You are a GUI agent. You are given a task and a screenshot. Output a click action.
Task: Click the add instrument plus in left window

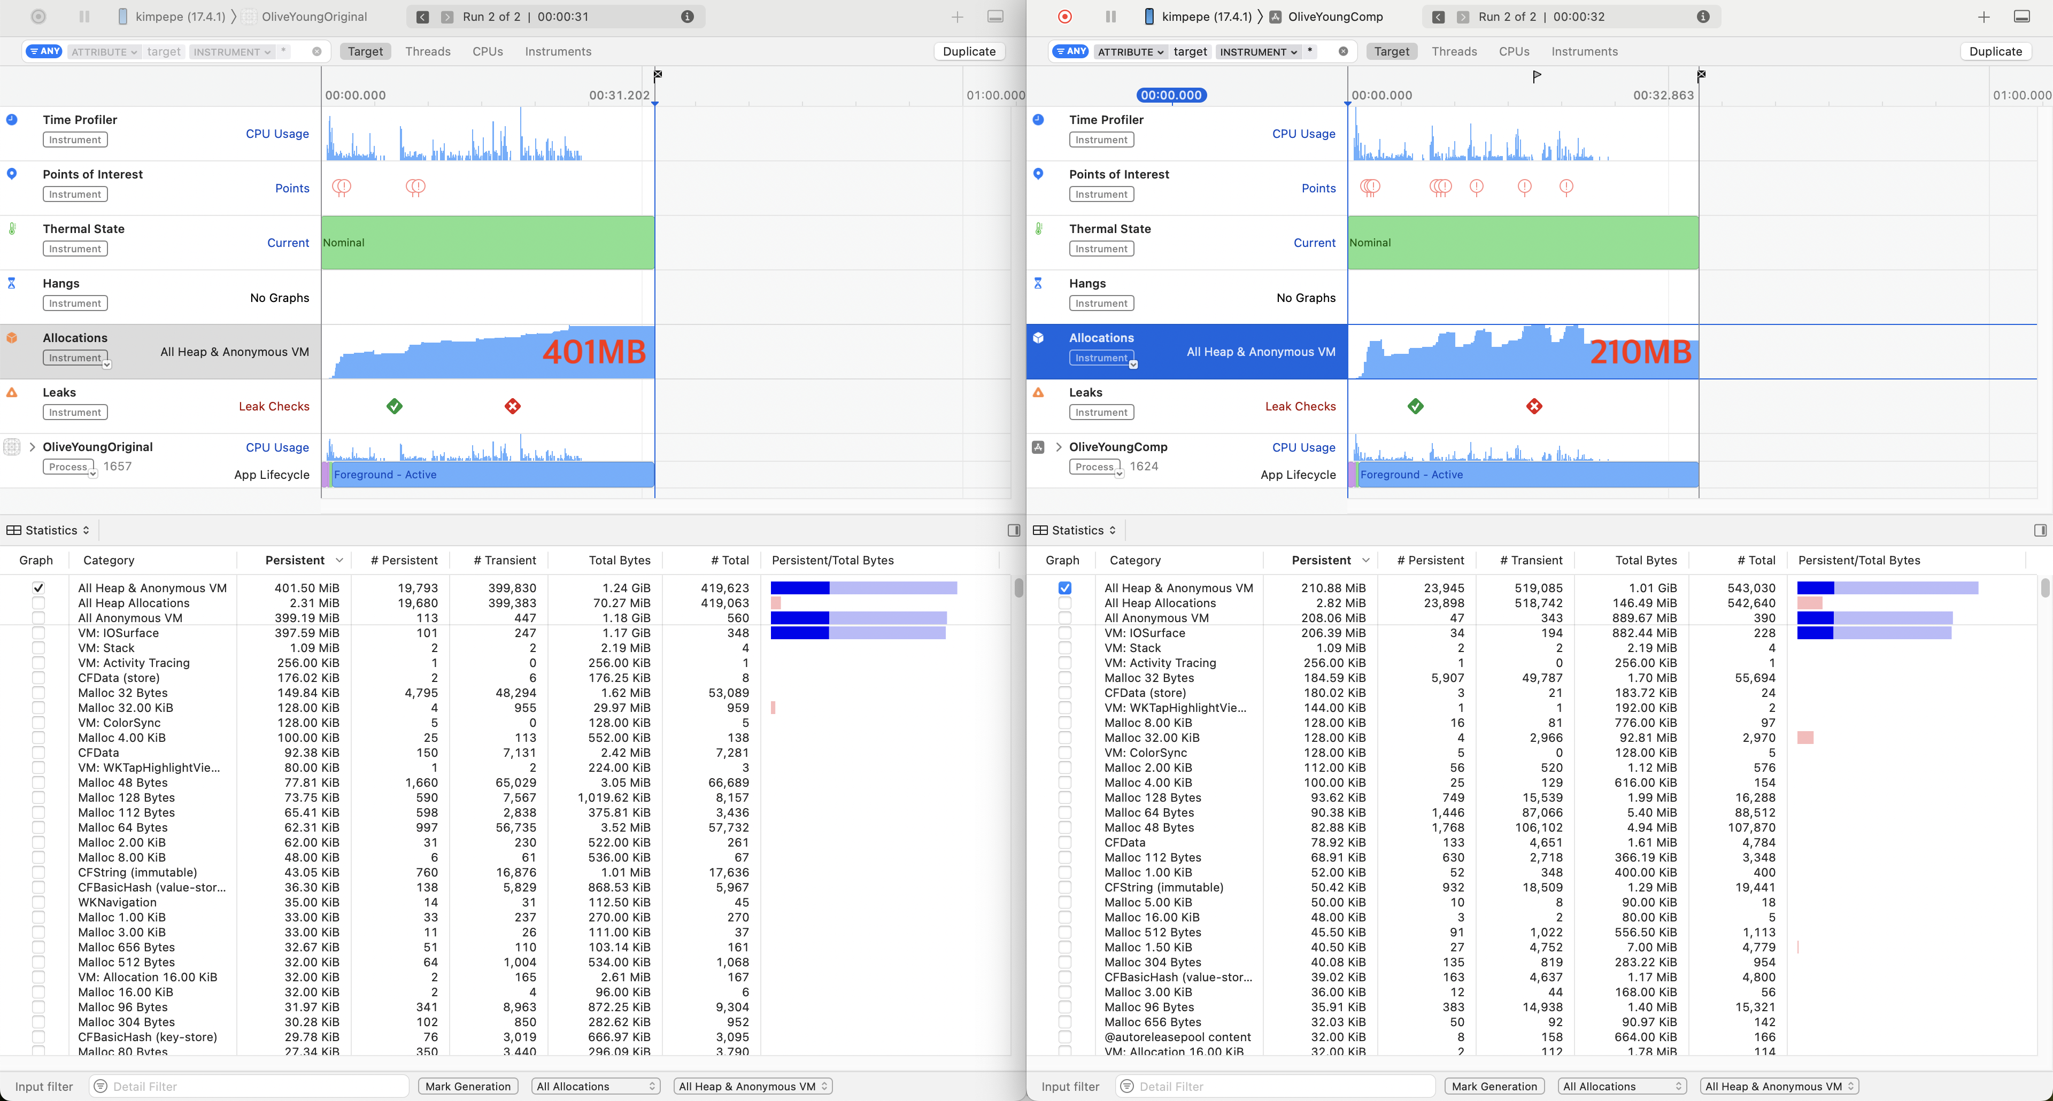(957, 17)
